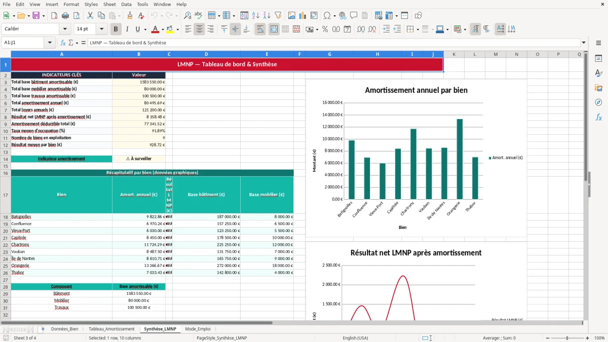Export directly as PDF
608x342 pixels.
tap(54, 16)
